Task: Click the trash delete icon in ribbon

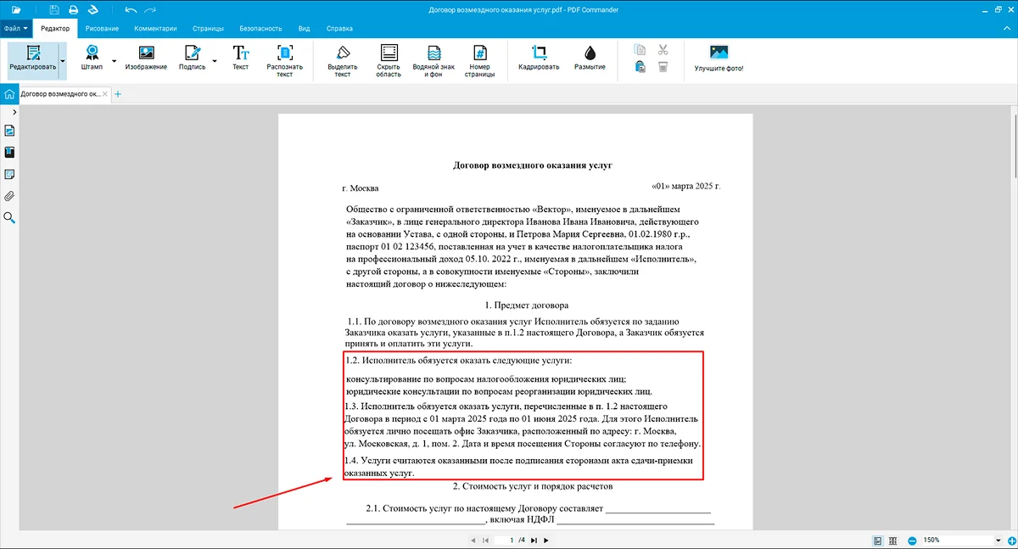Action: pyautogui.click(x=663, y=67)
